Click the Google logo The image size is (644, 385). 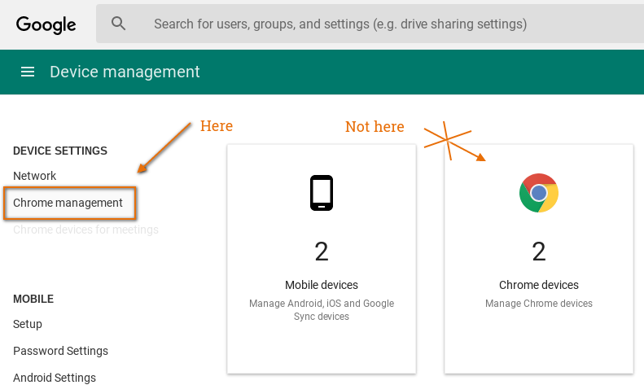point(46,24)
